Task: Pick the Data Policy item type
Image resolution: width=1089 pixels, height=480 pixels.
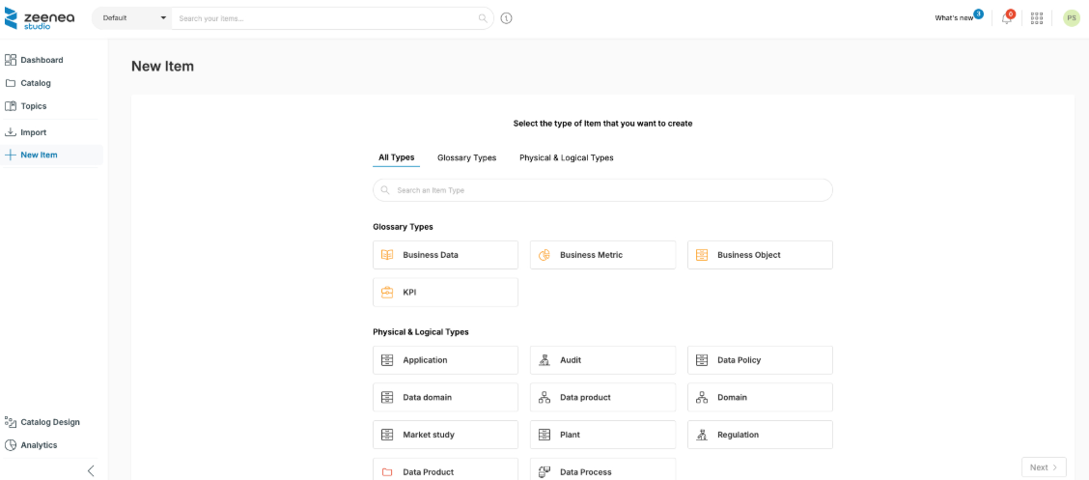Action: coord(760,360)
